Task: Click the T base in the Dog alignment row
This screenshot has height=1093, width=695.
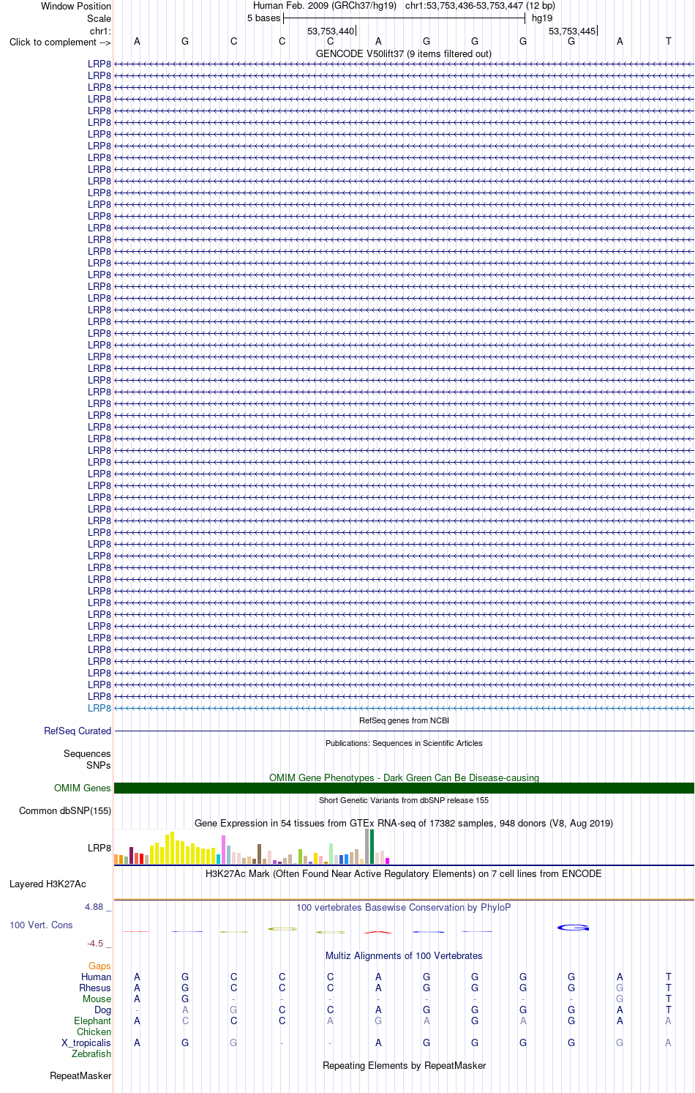Action: [668, 1010]
